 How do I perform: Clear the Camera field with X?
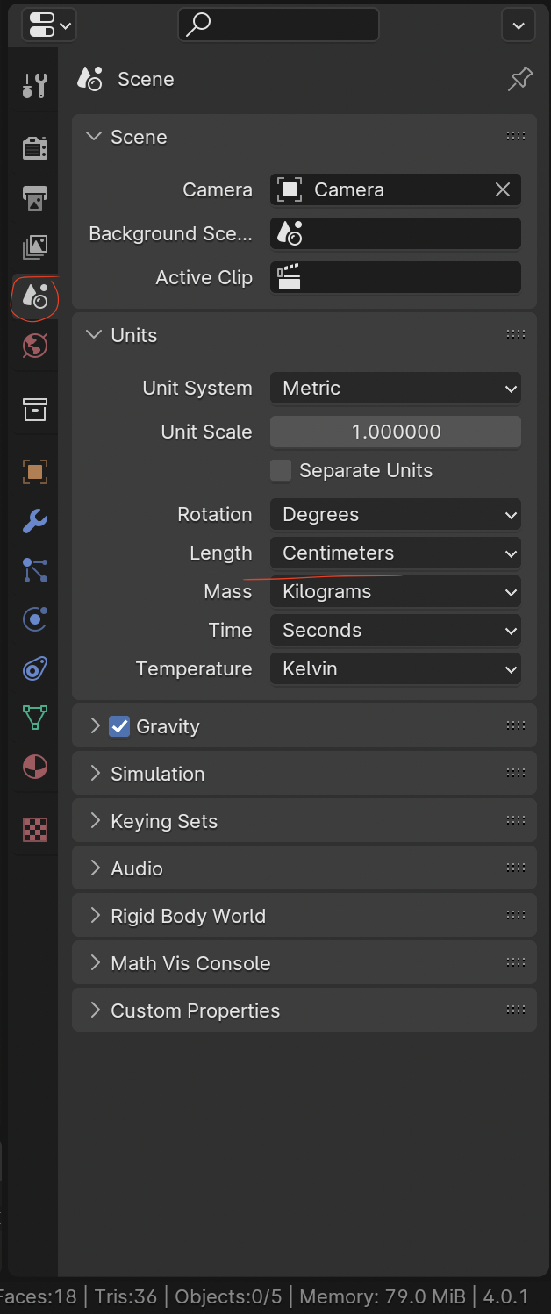(x=503, y=189)
